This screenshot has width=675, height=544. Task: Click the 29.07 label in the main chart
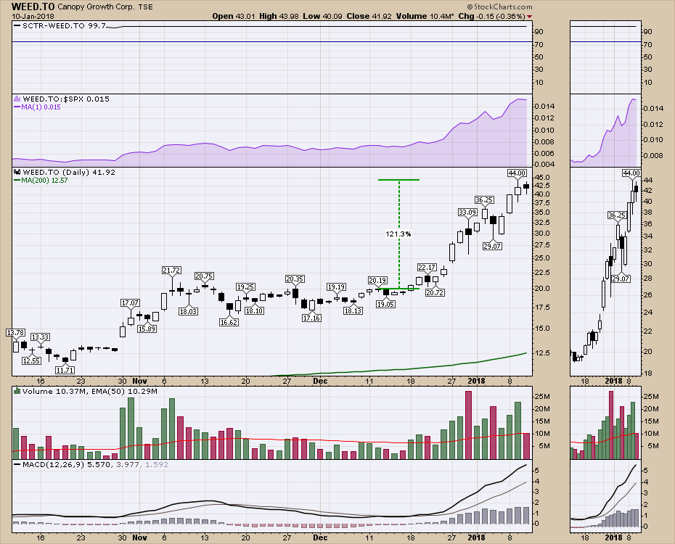pos(492,246)
